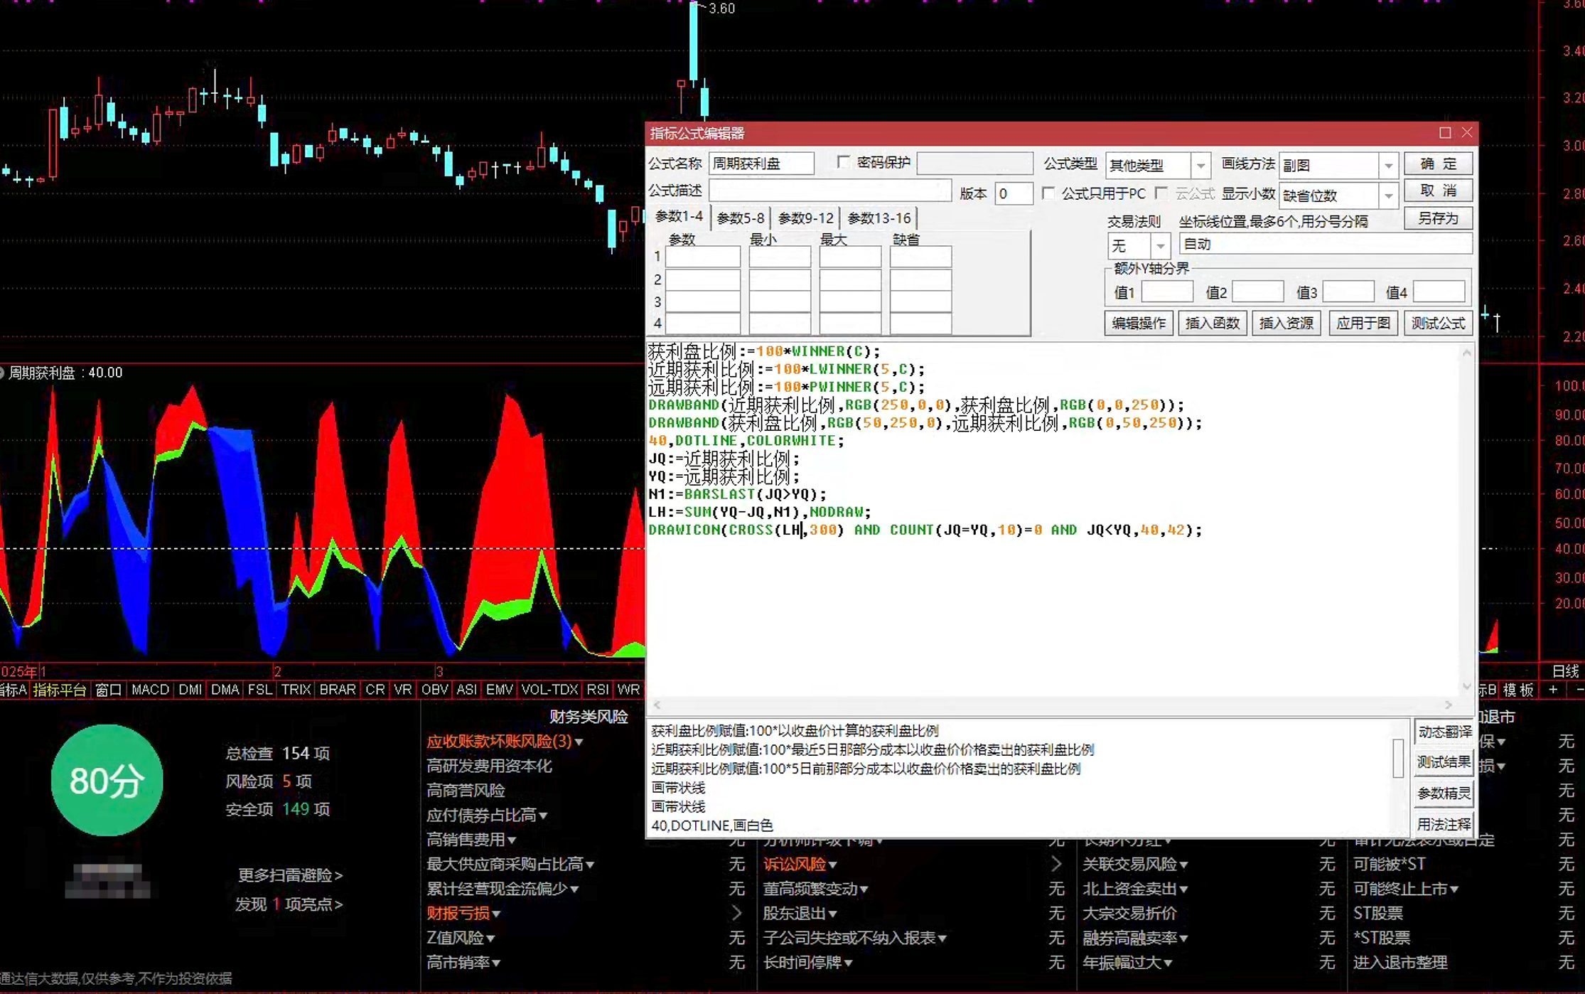Expand 财报亏损 risk item
This screenshot has width=1585, height=994.
496,914
